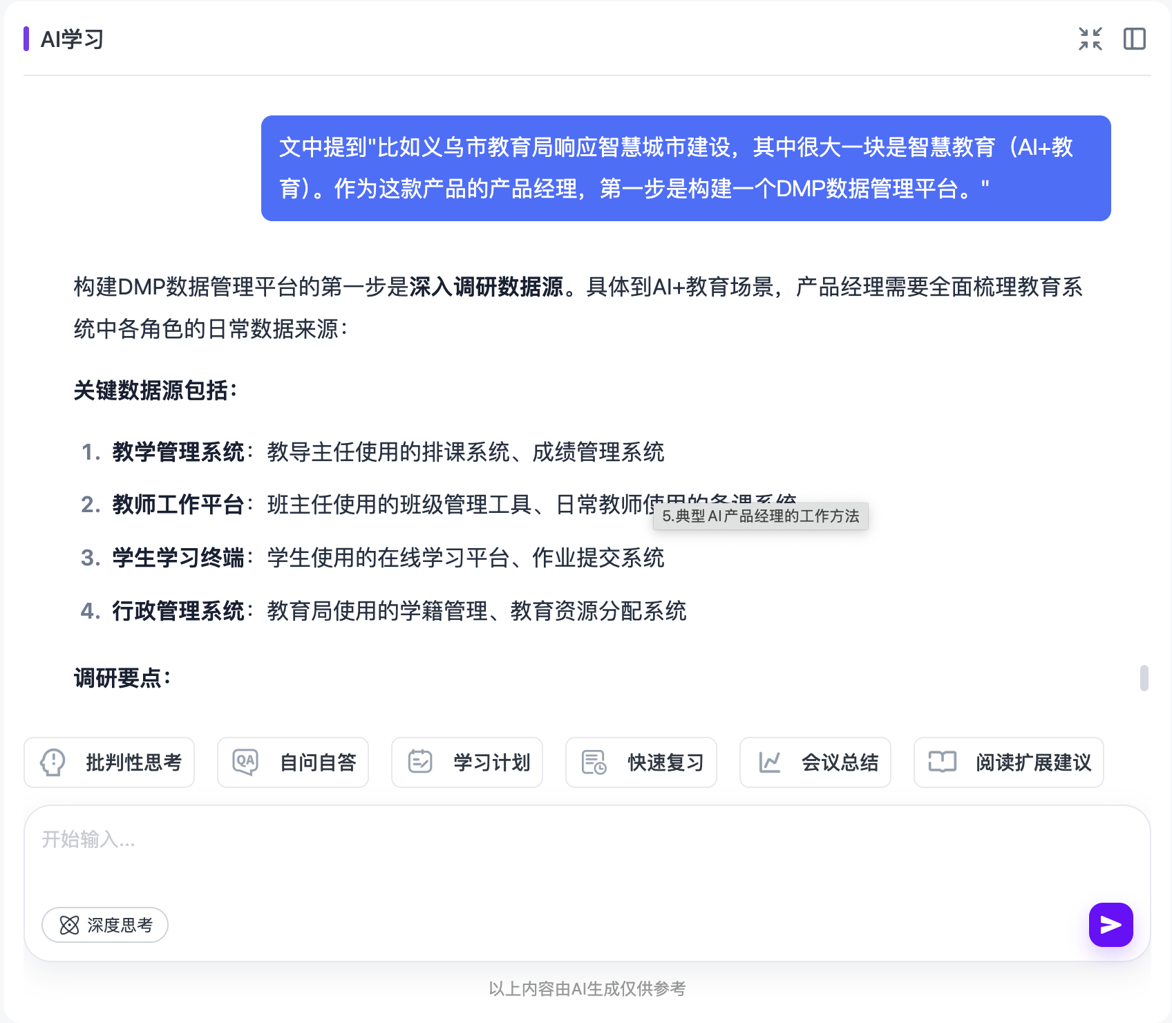Viewport: 1172px width, 1023px height.
Task: Choose the 学习计划 quick action
Action: coord(467,762)
